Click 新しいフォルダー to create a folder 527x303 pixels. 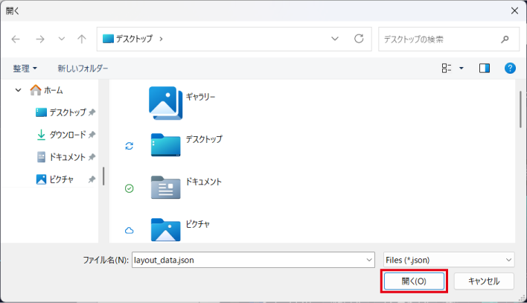point(83,68)
